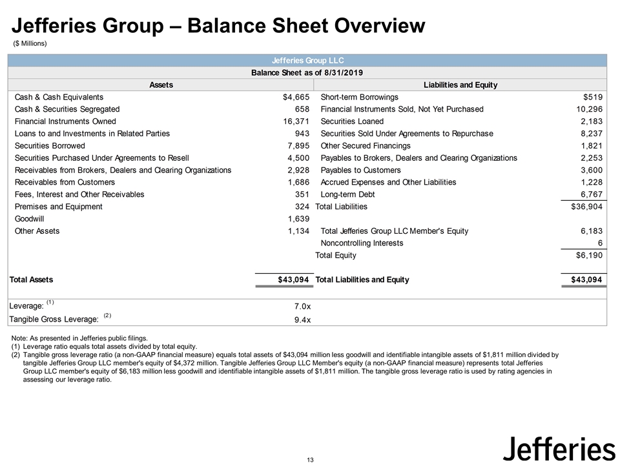Click the Tangible Gross Leverage value 9.4x
Image resolution: width=620 pixels, height=465 pixels.
[x=300, y=319]
